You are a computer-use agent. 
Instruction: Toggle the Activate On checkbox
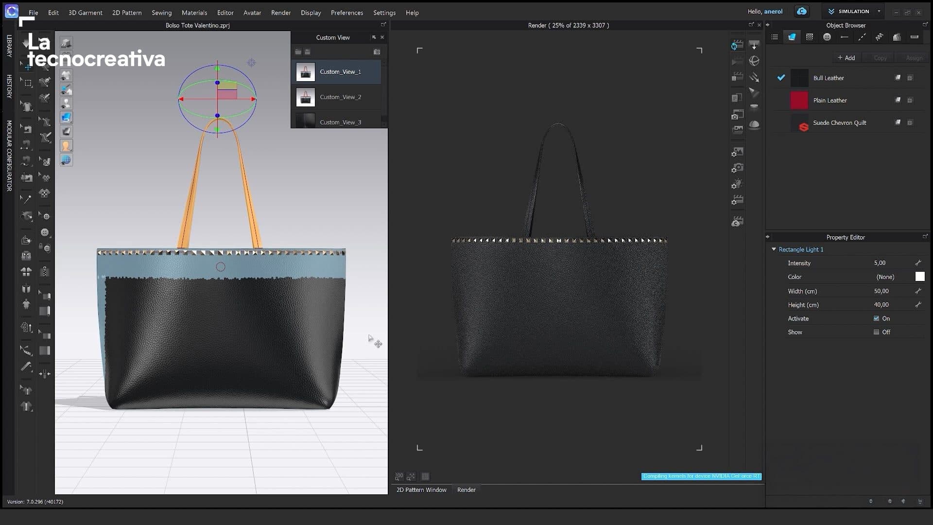[x=876, y=318]
